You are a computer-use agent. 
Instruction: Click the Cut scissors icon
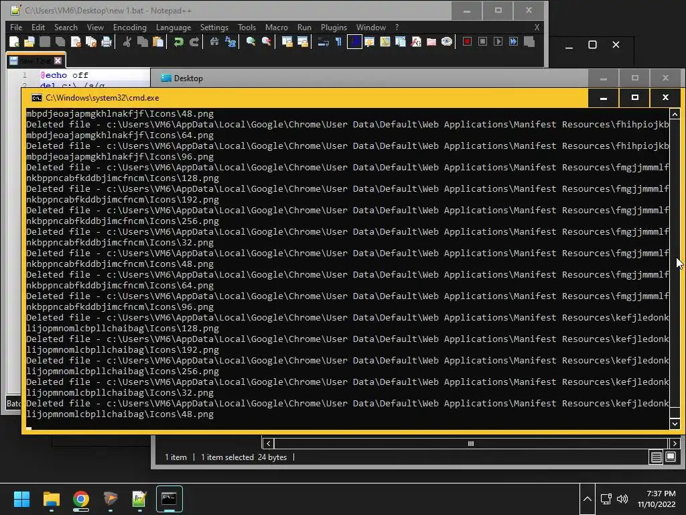pyautogui.click(x=127, y=42)
